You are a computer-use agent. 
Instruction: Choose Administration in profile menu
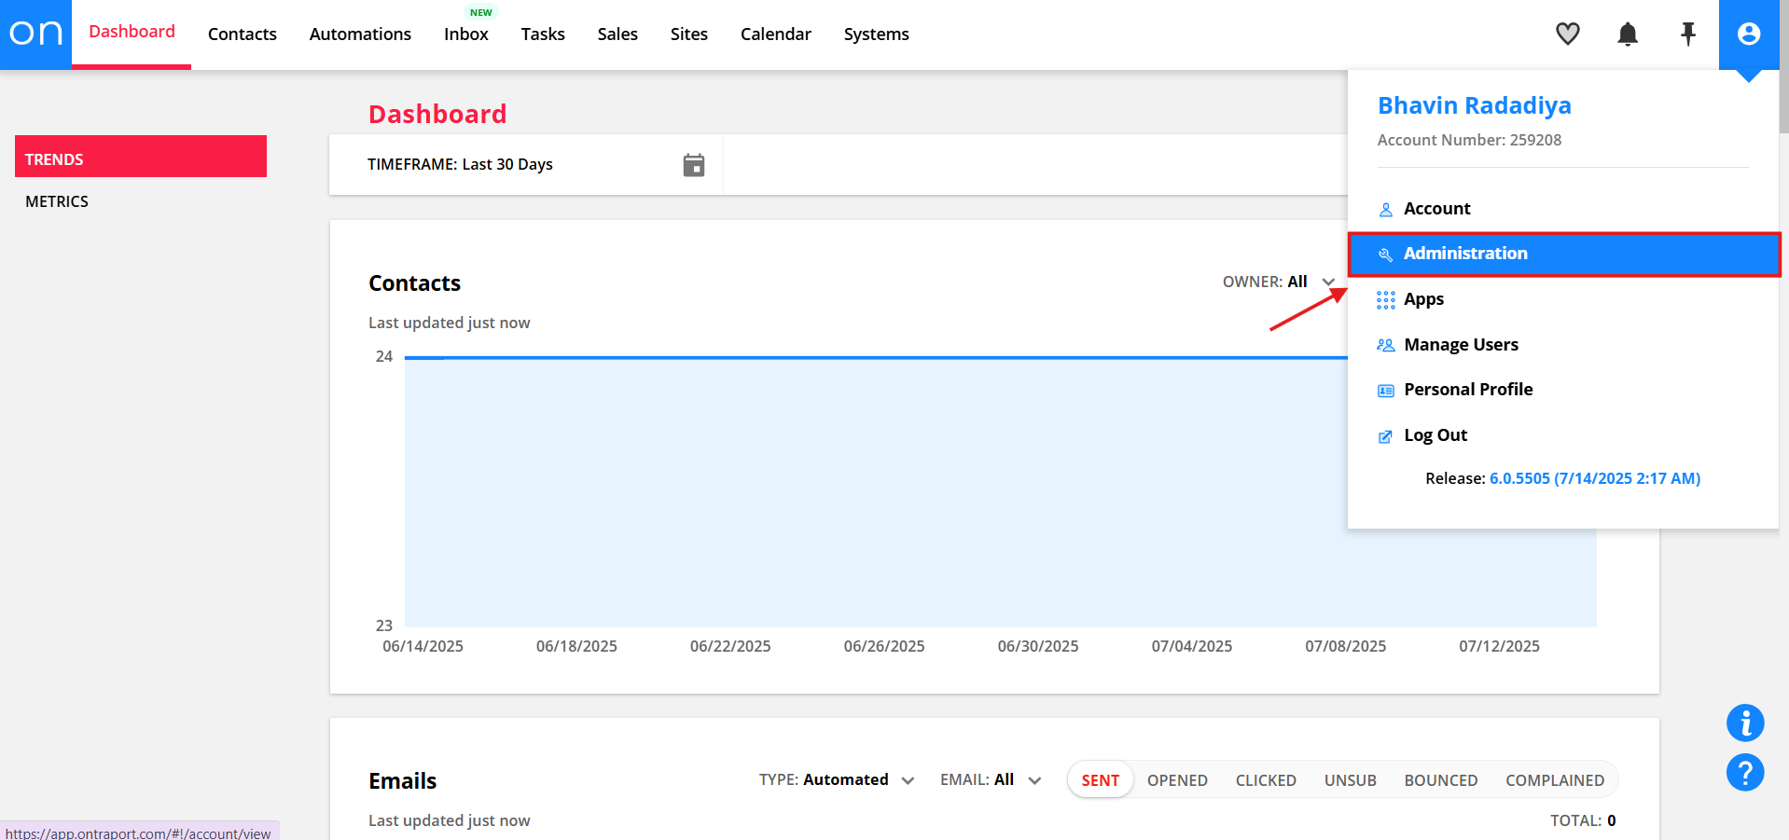[1563, 254]
